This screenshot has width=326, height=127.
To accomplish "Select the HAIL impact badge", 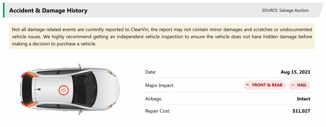I will 299,85.
